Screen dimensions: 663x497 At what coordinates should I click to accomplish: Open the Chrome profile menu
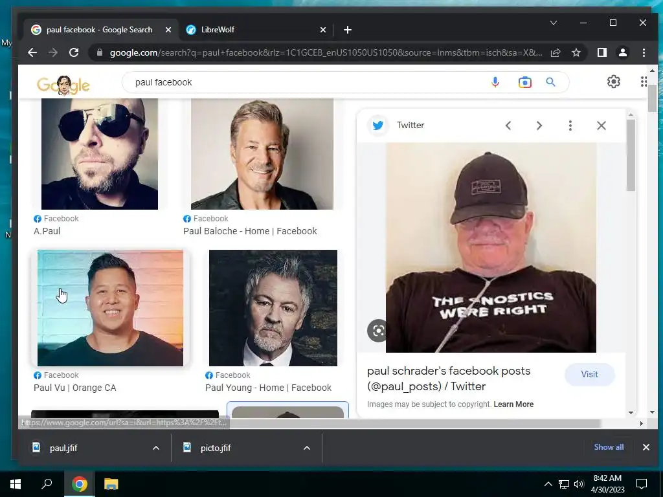tap(623, 52)
